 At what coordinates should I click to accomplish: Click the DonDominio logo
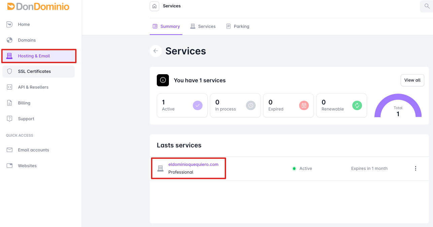38,6
